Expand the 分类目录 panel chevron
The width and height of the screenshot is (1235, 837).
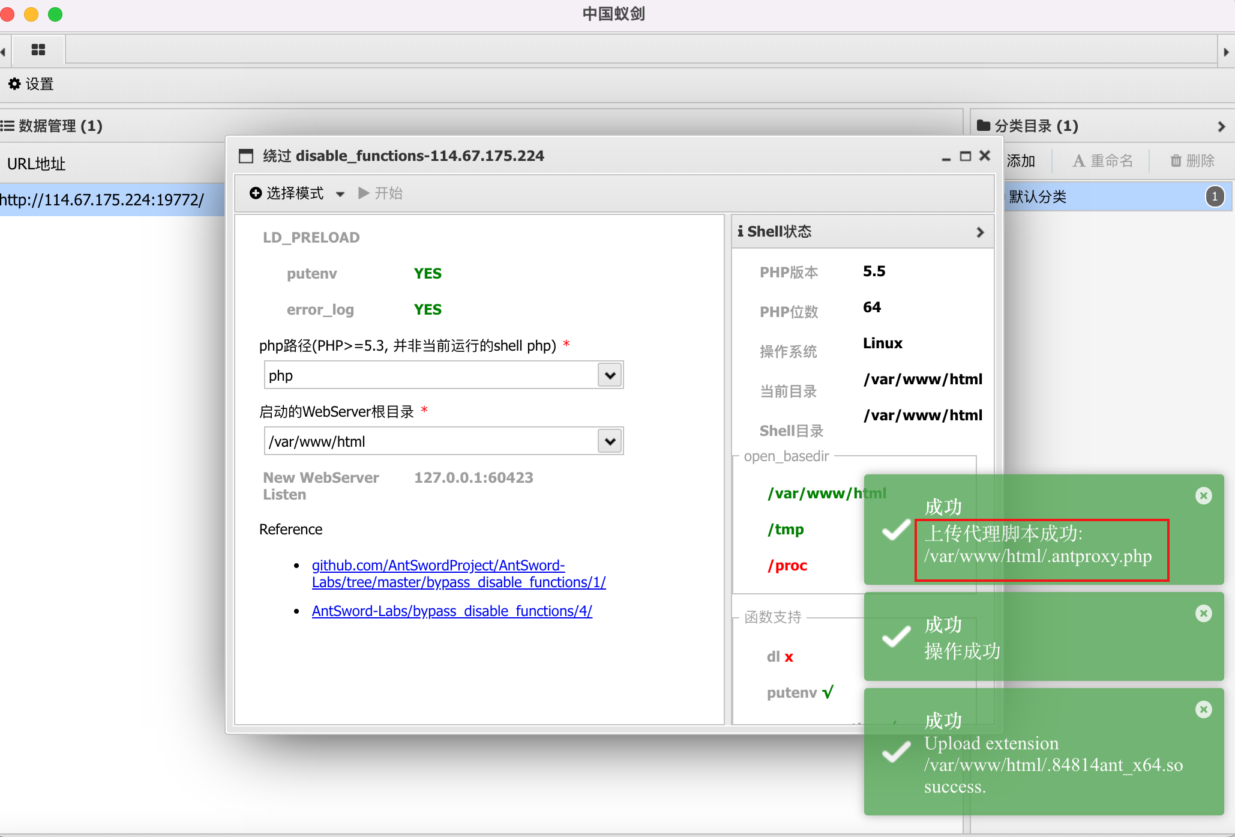pos(1222,126)
